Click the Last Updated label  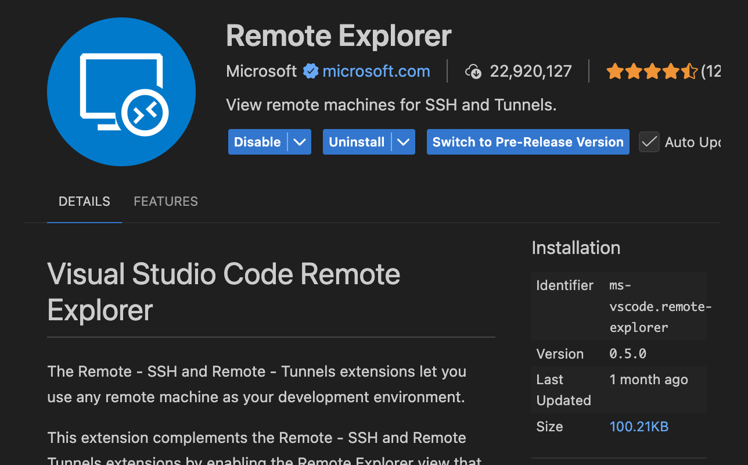pos(563,390)
